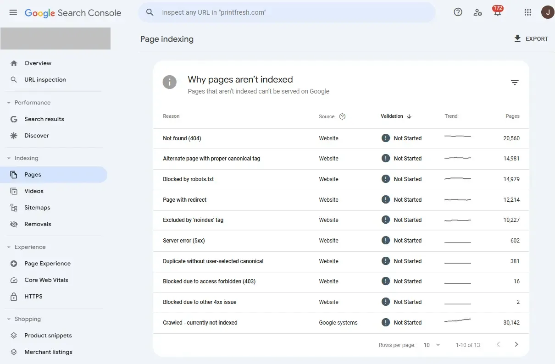This screenshot has width=555, height=364.
Task: Click the EXPORT button
Action: coord(531,39)
